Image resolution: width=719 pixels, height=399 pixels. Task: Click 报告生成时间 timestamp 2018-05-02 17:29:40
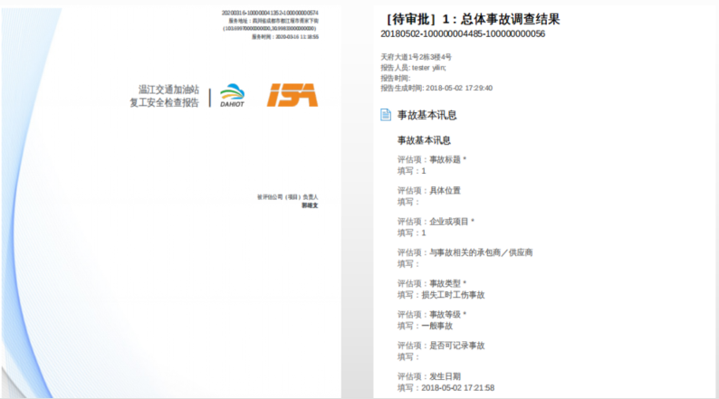[436, 89]
